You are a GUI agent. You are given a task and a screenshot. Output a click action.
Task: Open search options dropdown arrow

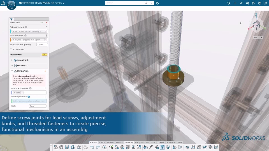(151, 3)
